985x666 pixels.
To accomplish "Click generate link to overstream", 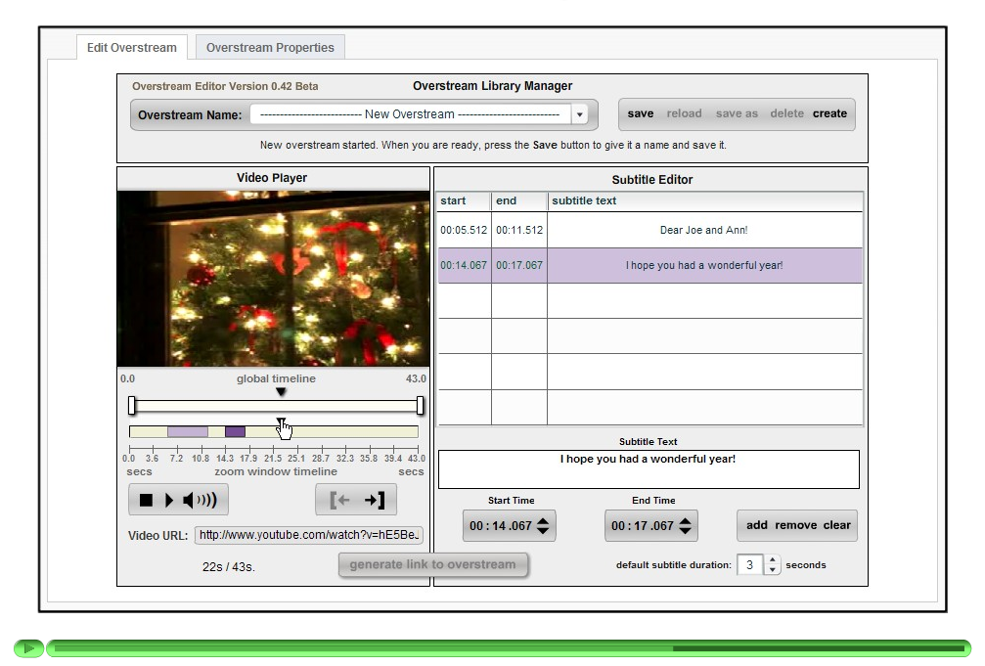I will [x=433, y=564].
